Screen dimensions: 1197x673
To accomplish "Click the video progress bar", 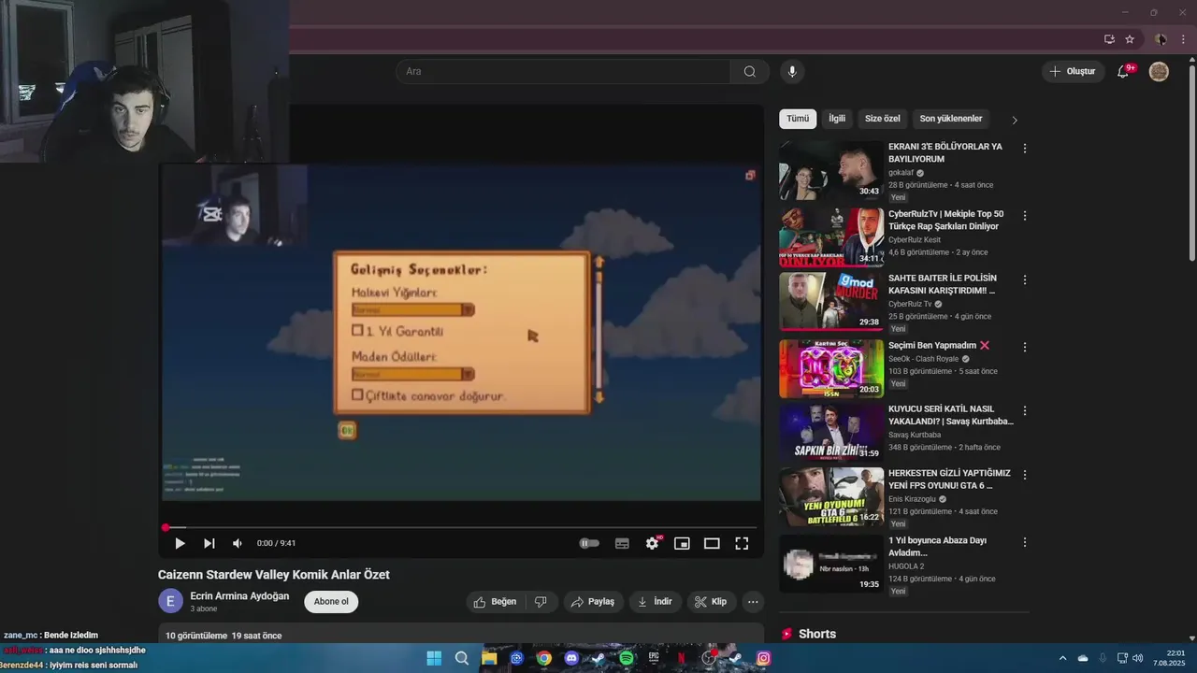I will pyautogui.click(x=461, y=528).
